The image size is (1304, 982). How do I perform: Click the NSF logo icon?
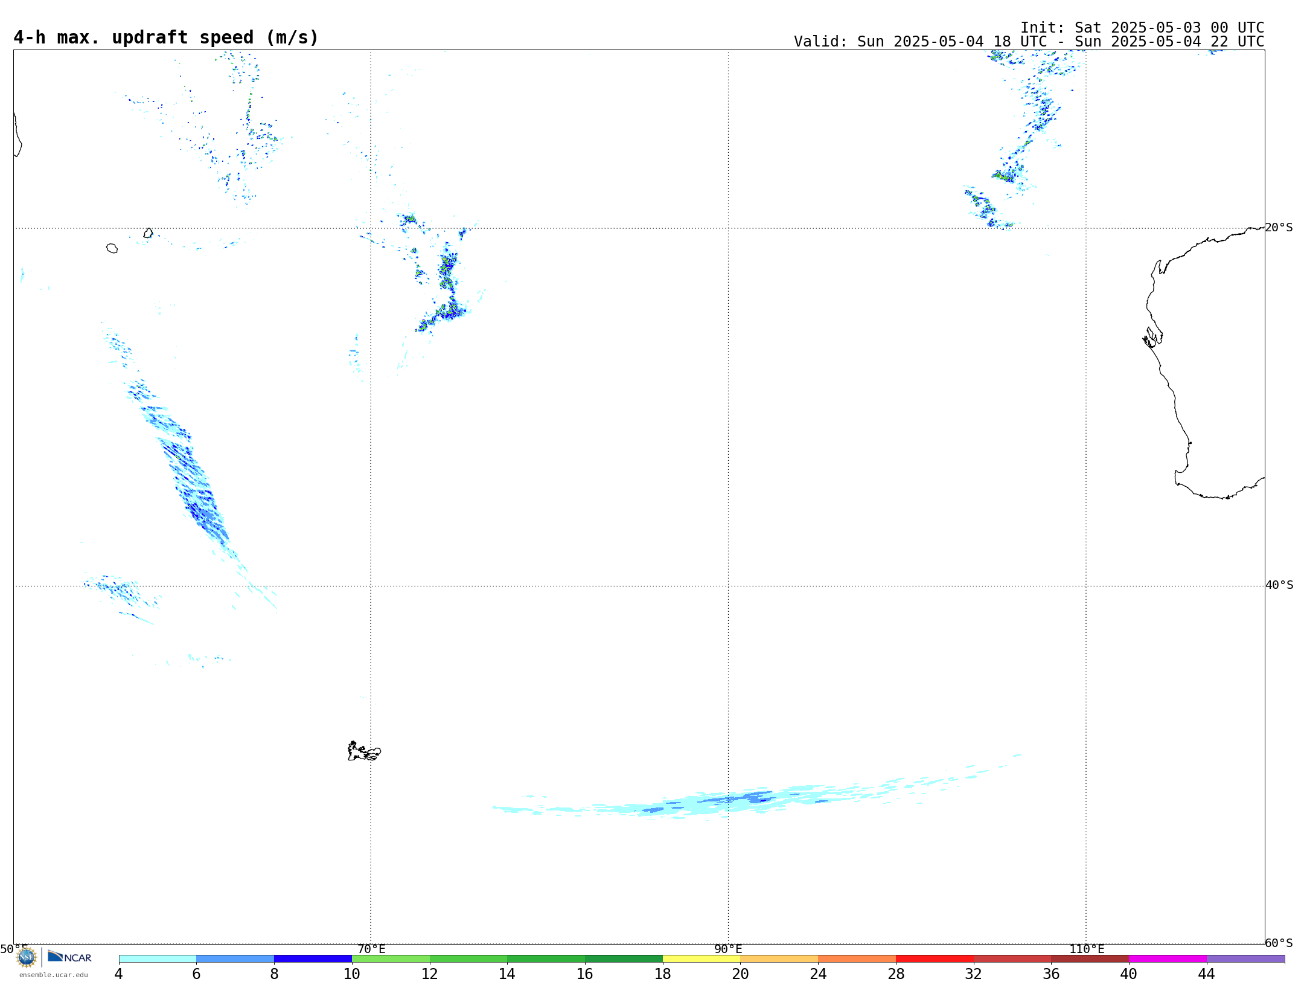click(27, 957)
